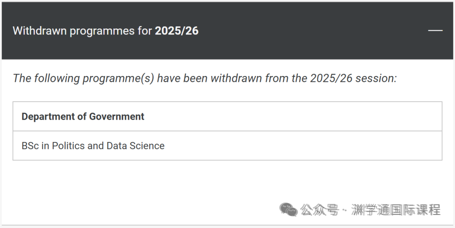This screenshot has height=228, width=455.
Task: Click the 渊学通国际课程 watermark text
Action: 396,210
